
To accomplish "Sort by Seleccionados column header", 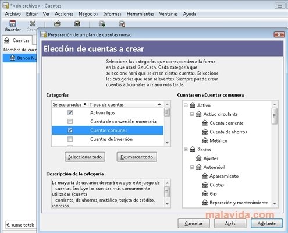I will (69, 104).
